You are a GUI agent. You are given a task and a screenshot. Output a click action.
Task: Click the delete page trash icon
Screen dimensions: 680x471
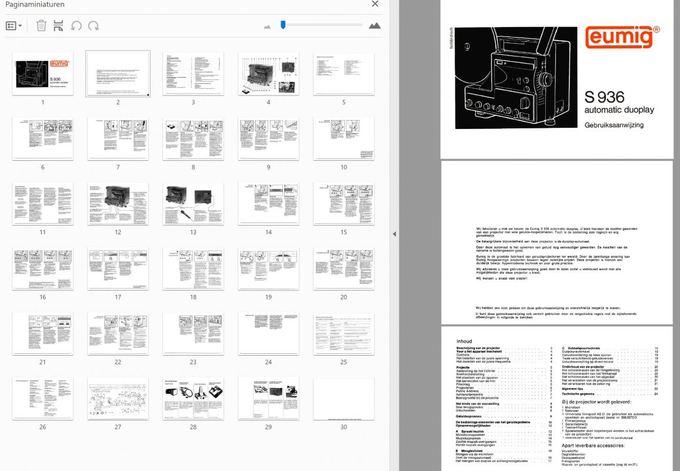pos(41,26)
